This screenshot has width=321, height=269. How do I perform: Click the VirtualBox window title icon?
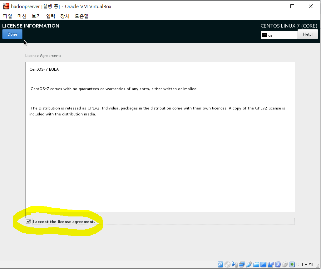(6, 6)
